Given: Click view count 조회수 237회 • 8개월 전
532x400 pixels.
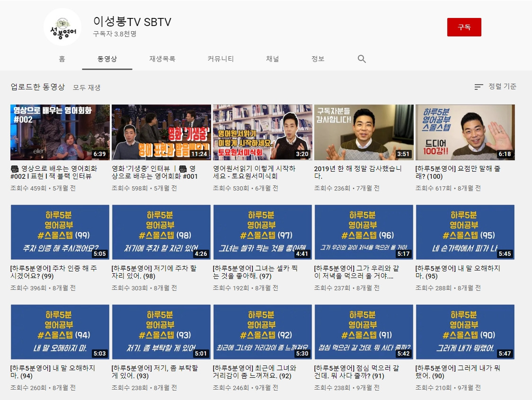Looking at the screenshot, I should [347, 288].
